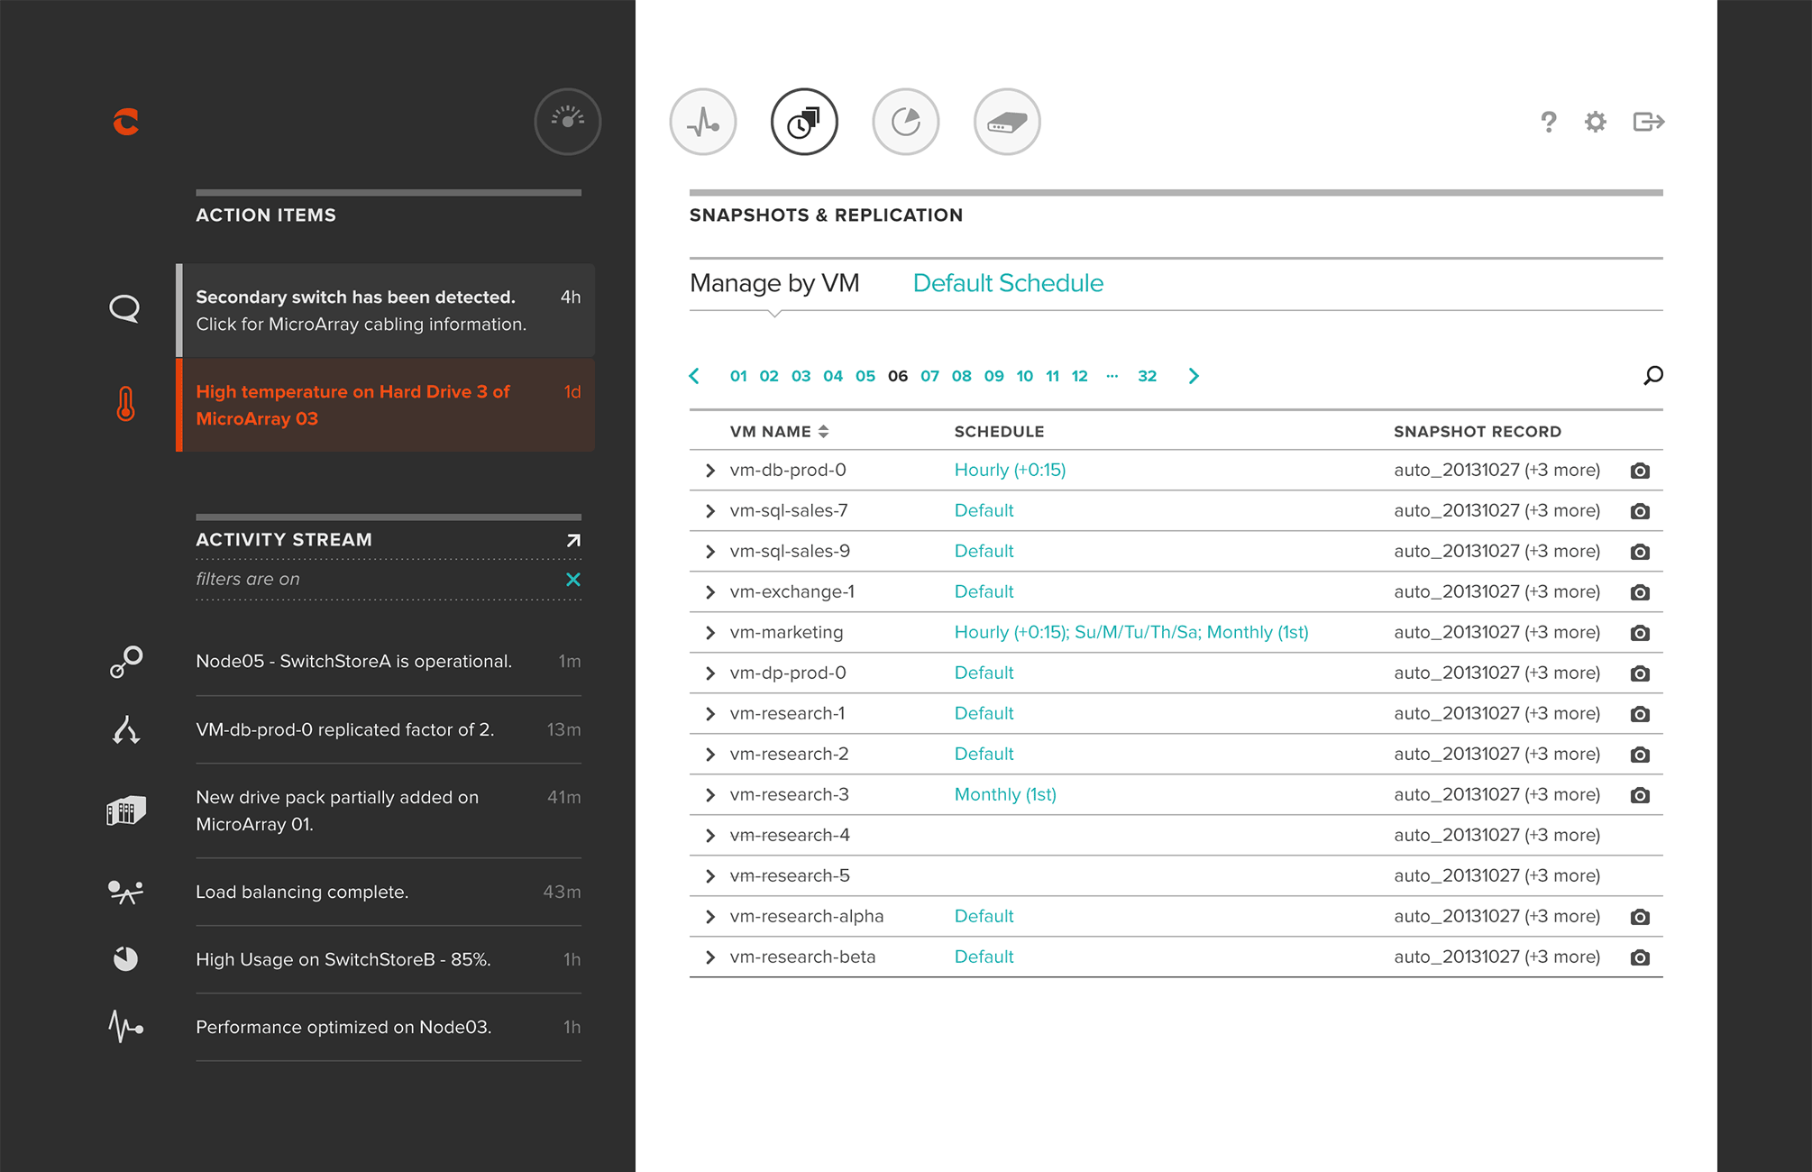This screenshot has height=1172, width=1812.
Task: Open the performance pulse view icon
Action: pyautogui.click(x=703, y=122)
